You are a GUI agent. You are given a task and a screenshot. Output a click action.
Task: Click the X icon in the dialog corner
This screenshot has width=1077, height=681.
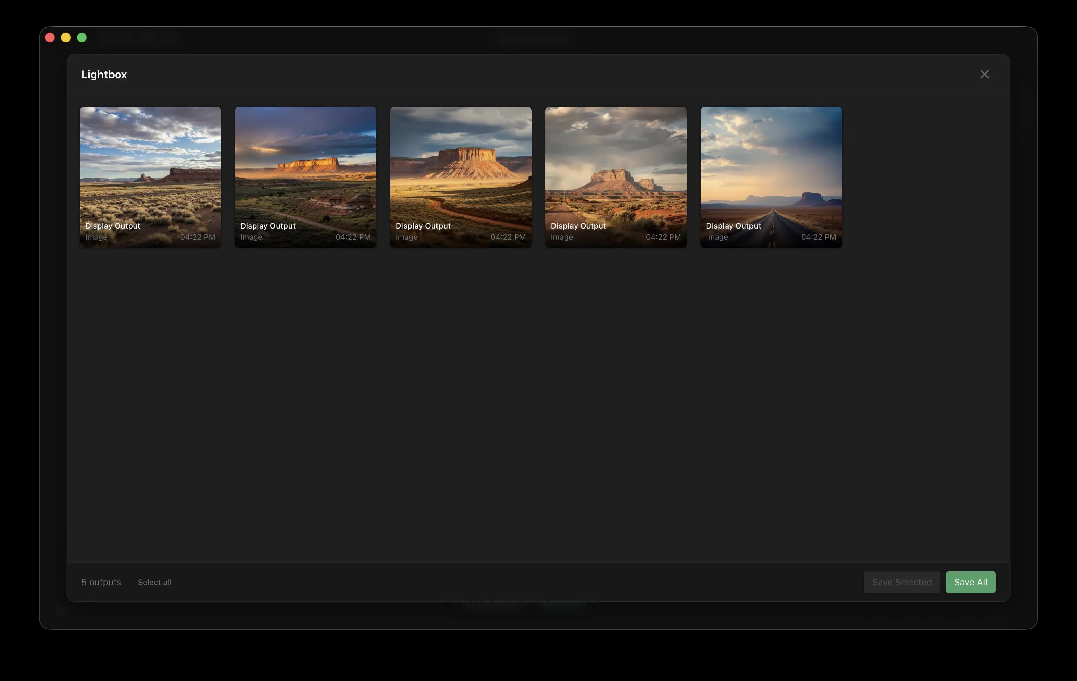pos(984,74)
